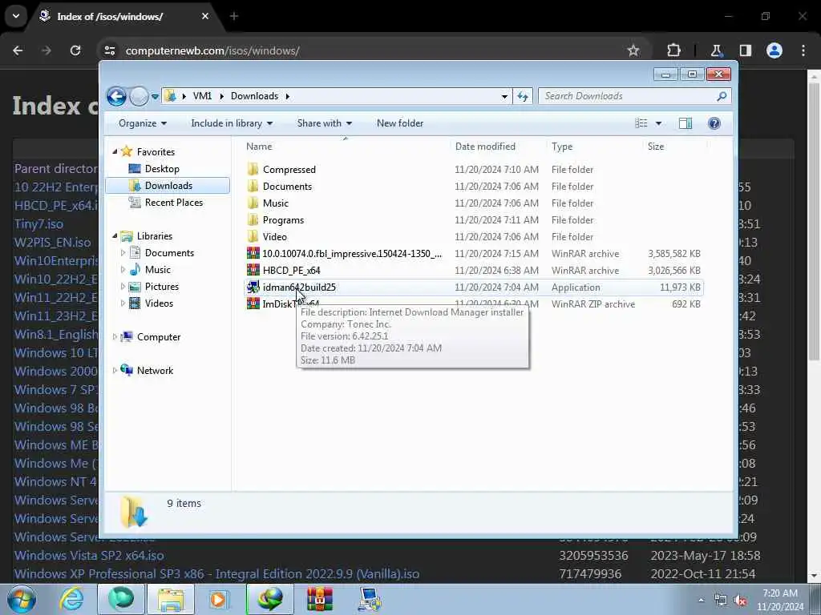Click the Chrome tab search dropdown
Image resolution: width=821 pixels, height=615 pixels.
[x=16, y=16]
